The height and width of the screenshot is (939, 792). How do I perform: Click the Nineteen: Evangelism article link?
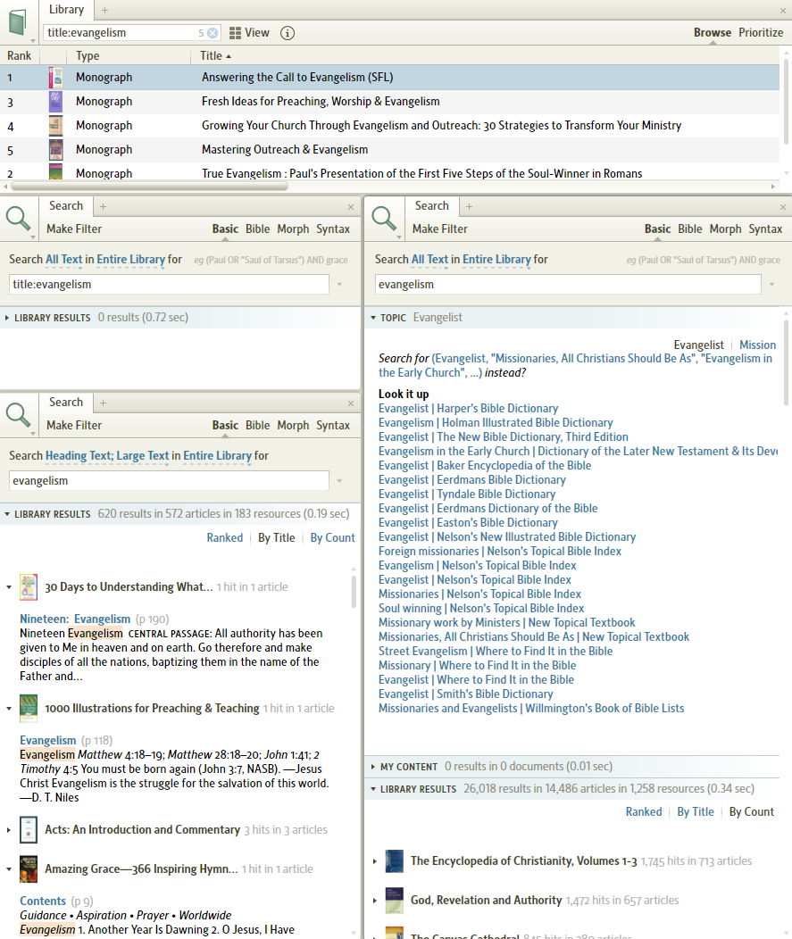75,619
